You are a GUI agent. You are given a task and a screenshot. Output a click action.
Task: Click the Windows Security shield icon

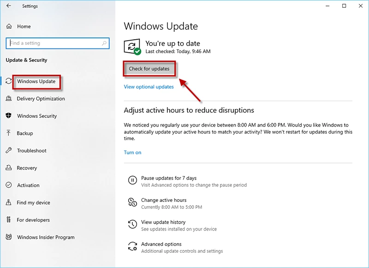(8, 116)
